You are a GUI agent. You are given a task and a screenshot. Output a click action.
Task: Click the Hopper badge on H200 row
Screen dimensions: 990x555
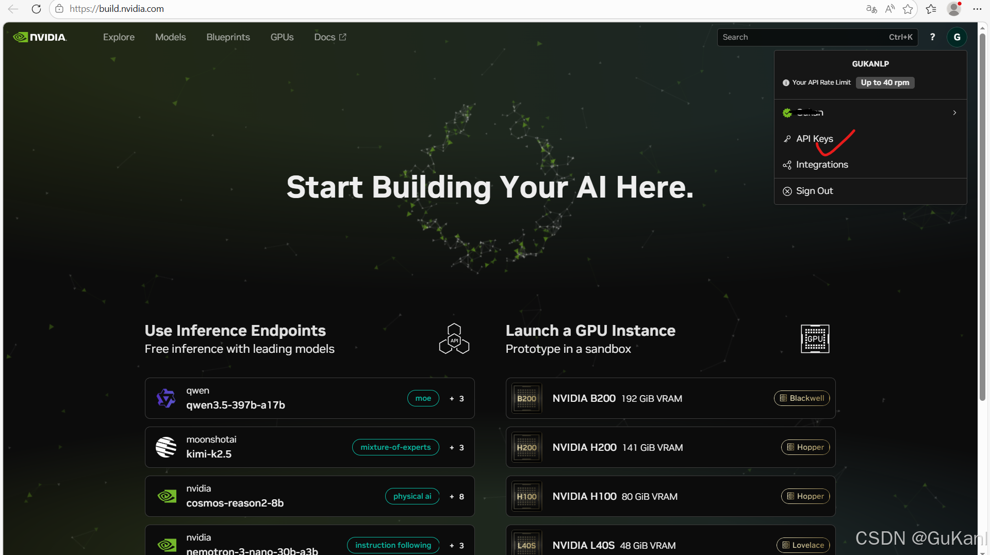click(x=805, y=447)
